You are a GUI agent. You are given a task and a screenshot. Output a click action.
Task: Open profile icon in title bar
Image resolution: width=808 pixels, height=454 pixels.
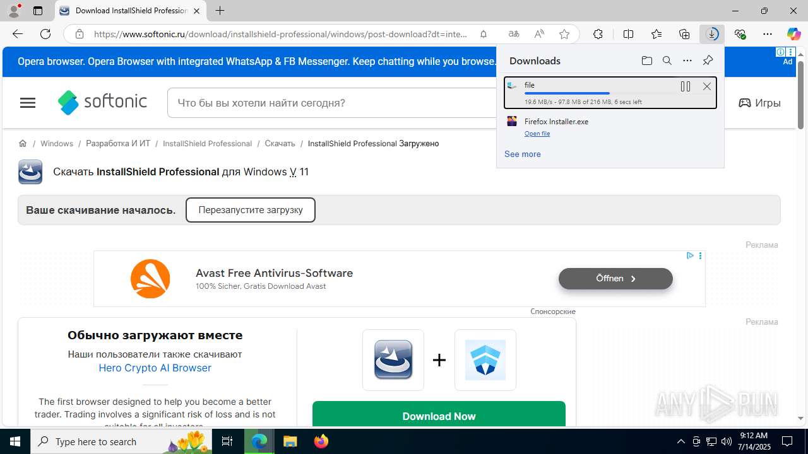tap(14, 11)
